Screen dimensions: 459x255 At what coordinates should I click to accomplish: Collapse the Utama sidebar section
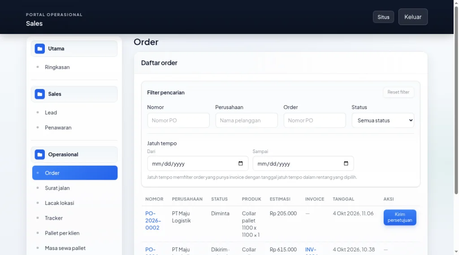click(74, 48)
